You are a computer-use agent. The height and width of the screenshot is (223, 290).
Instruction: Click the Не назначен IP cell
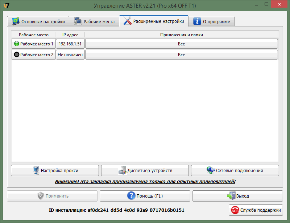tap(70, 55)
